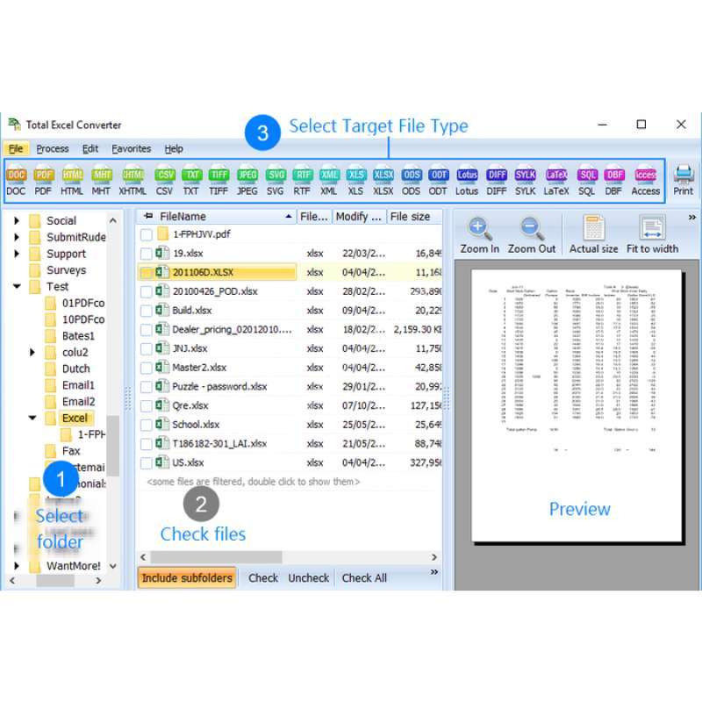The image size is (702, 702).
Task: Enable the Include subfolders option
Action: (187, 577)
